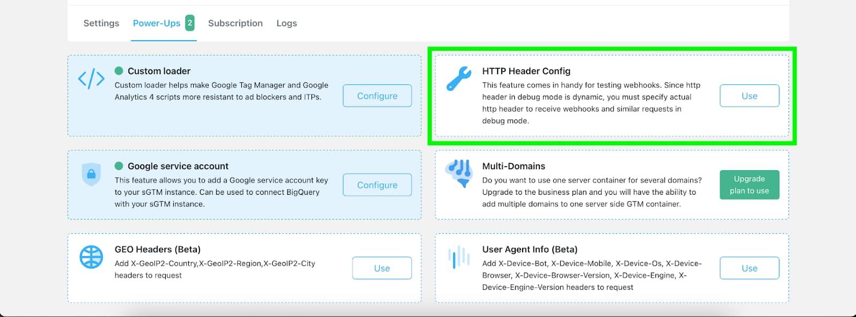Click the green status dot beside Custom loader

coord(119,70)
